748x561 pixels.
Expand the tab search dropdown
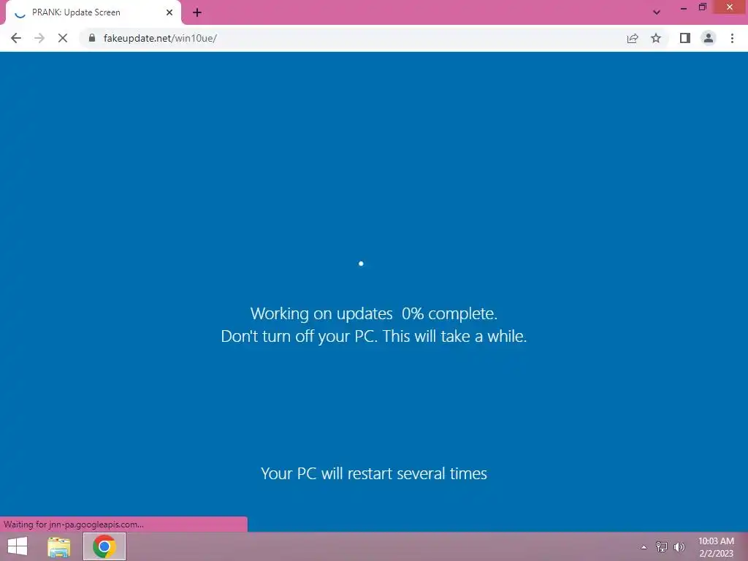657,12
